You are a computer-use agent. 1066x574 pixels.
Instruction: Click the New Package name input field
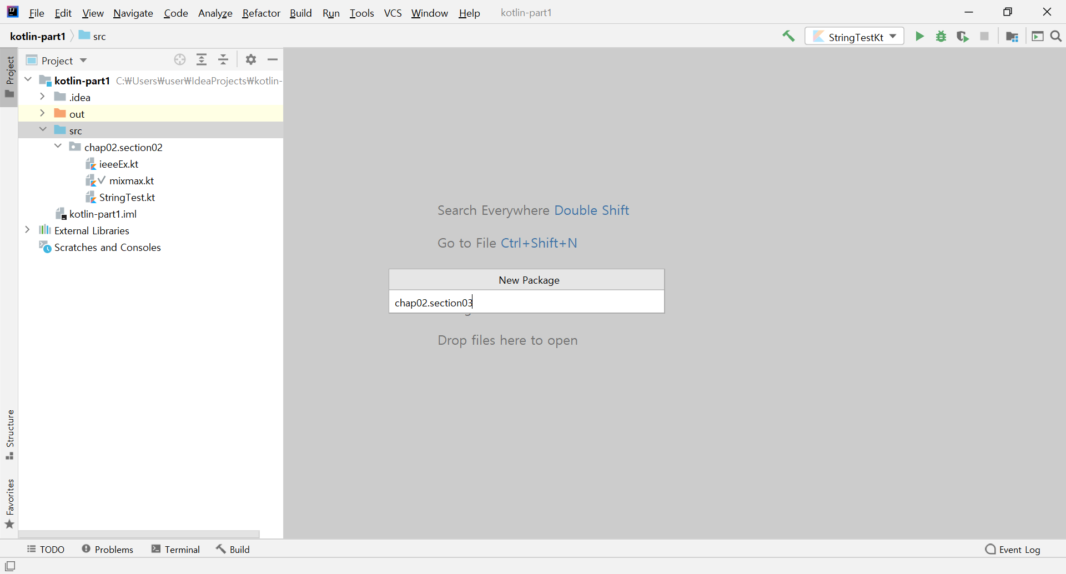526,302
